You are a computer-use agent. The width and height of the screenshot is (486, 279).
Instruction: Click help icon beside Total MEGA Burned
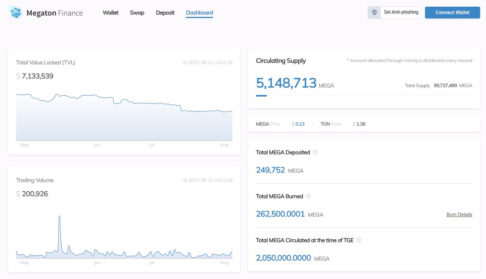click(308, 196)
